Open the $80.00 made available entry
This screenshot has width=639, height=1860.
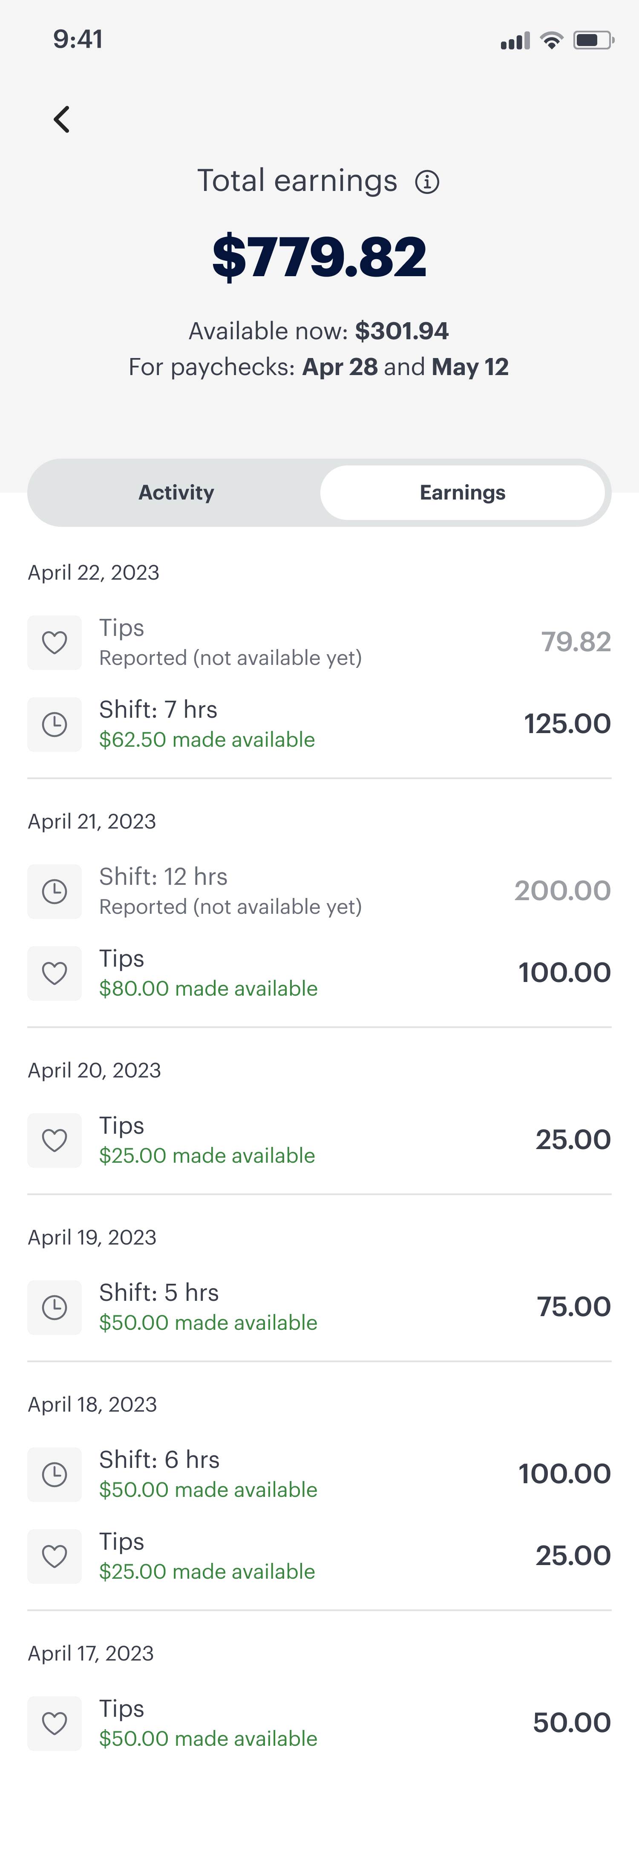click(208, 988)
